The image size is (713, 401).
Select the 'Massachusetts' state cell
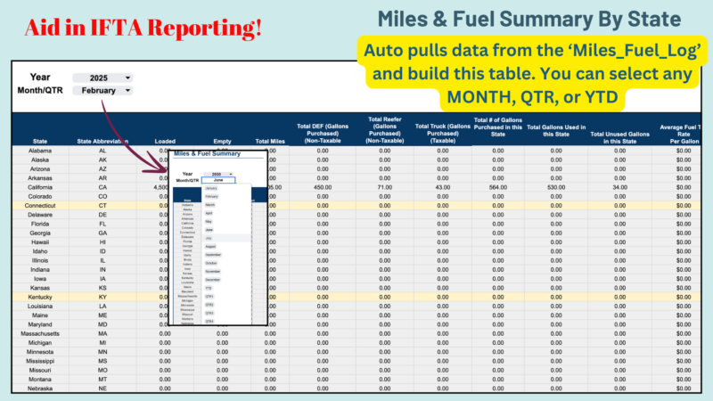[40, 333]
